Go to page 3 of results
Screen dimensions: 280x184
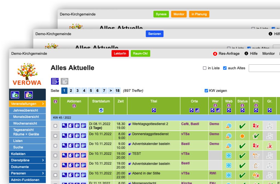(77, 91)
